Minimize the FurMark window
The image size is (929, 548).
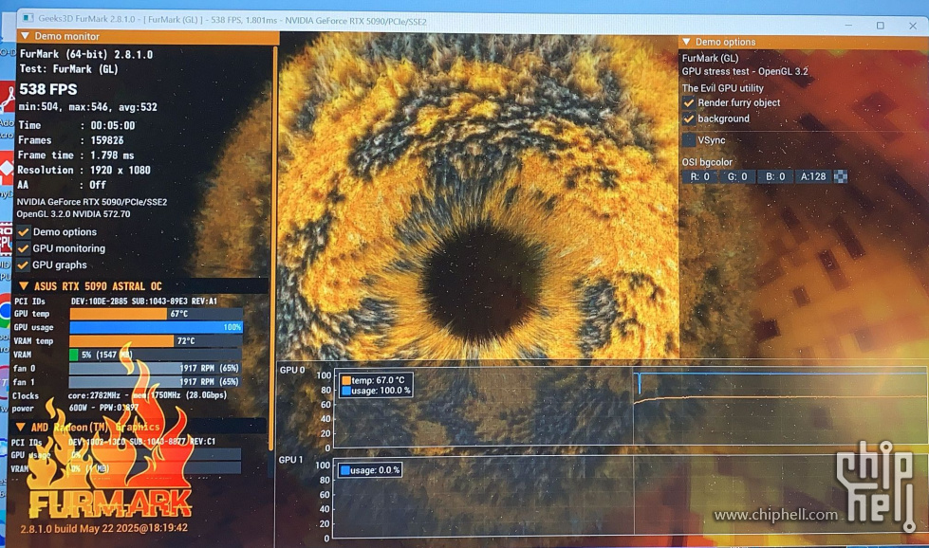click(x=848, y=26)
